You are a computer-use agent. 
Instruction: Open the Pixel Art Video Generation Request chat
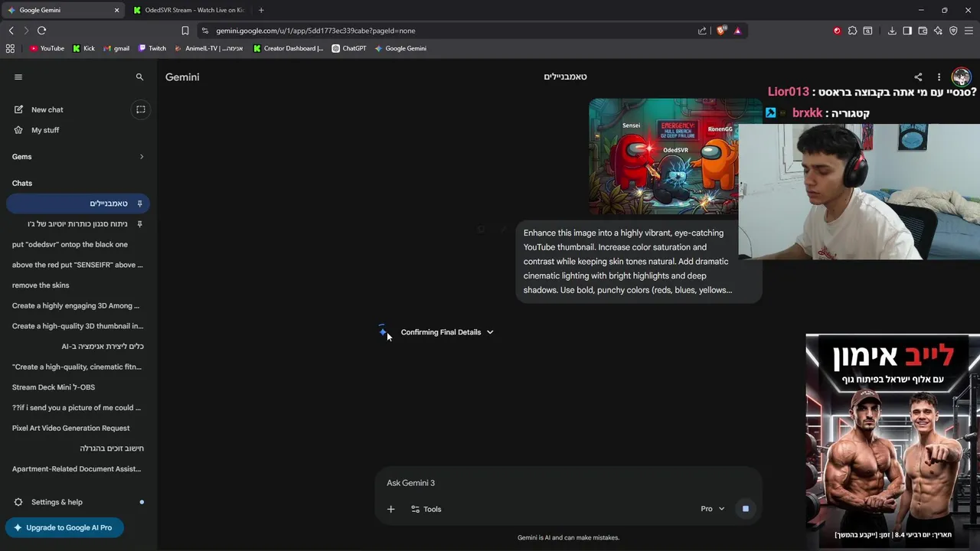(77, 428)
